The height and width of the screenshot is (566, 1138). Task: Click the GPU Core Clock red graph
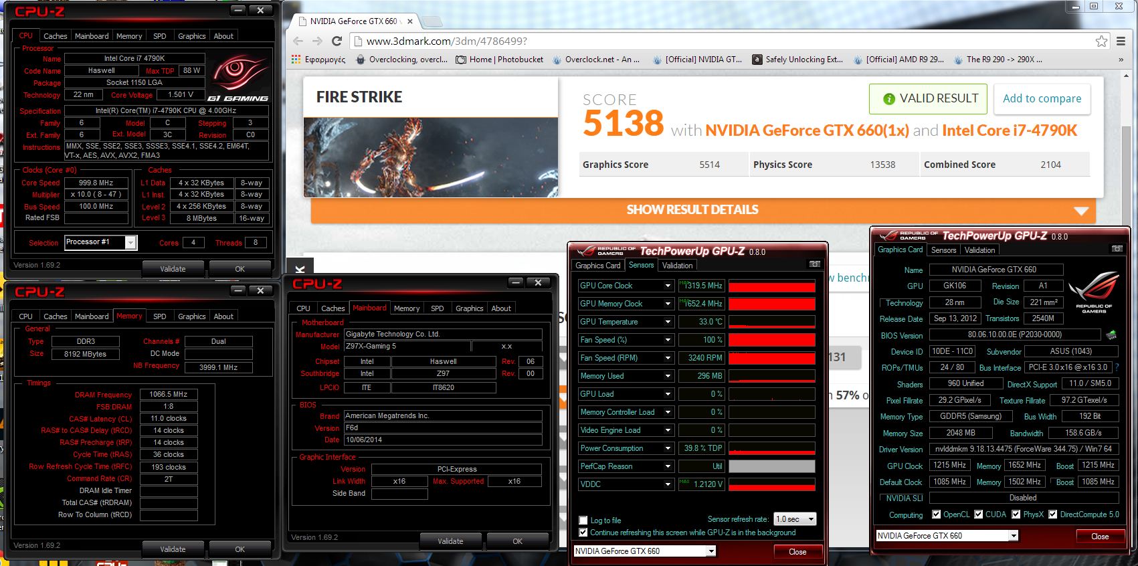coord(772,286)
